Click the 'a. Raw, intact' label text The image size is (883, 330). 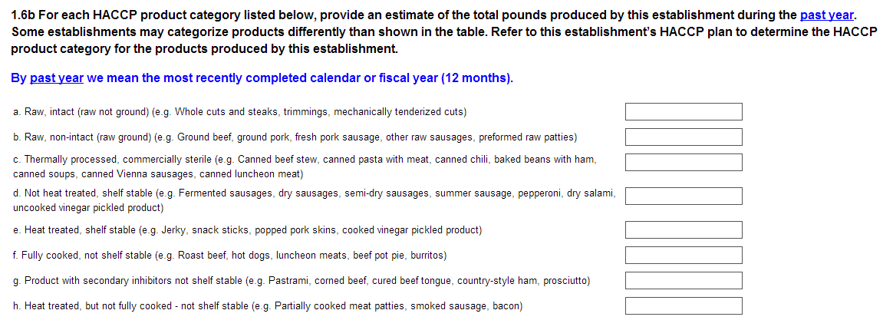240,112
